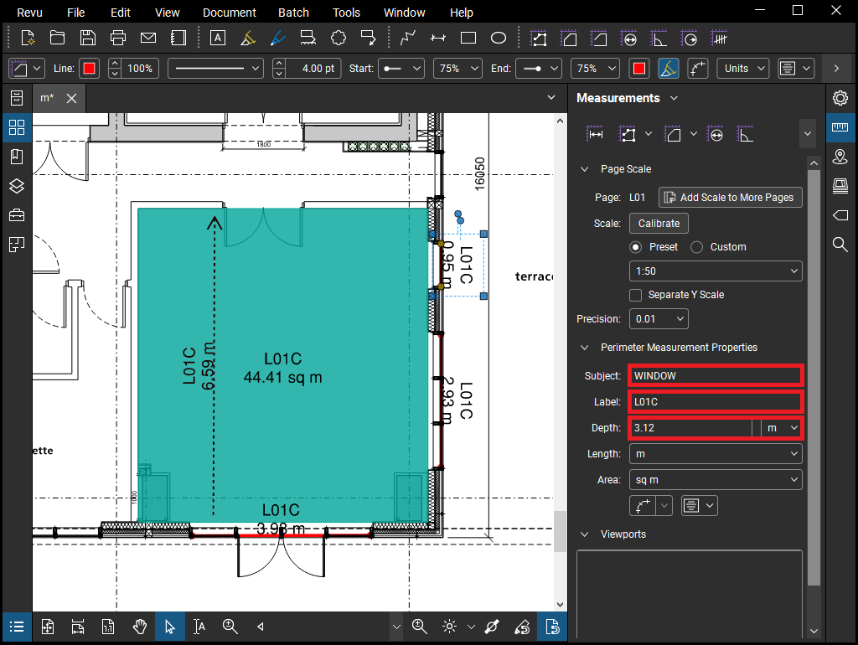Click the Print icon

(x=117, y=39)
